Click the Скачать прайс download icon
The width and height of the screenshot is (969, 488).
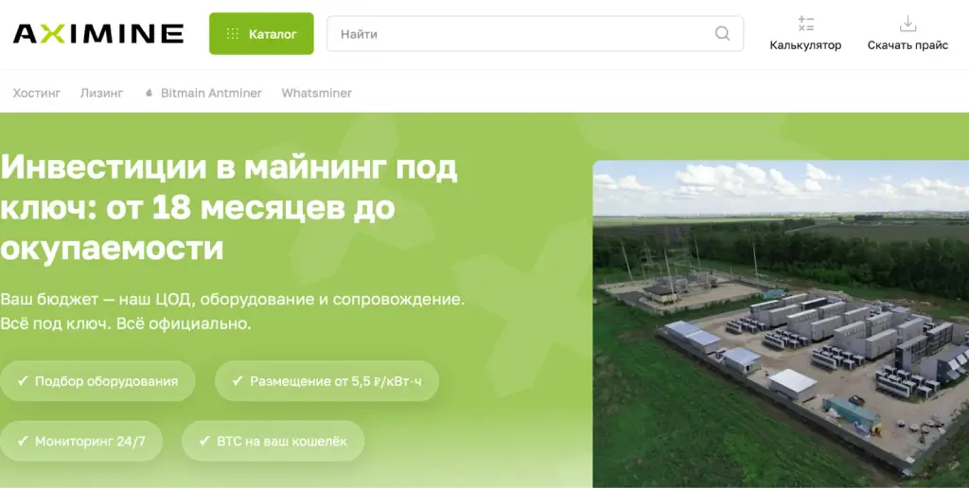point(907,24)
